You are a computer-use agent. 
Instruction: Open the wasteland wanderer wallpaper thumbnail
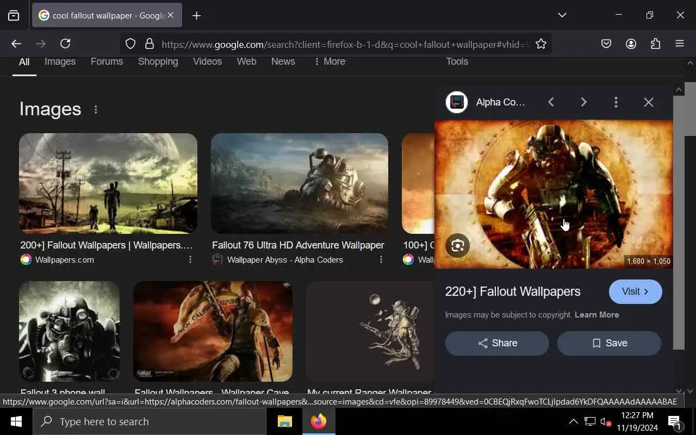[108, 184]
